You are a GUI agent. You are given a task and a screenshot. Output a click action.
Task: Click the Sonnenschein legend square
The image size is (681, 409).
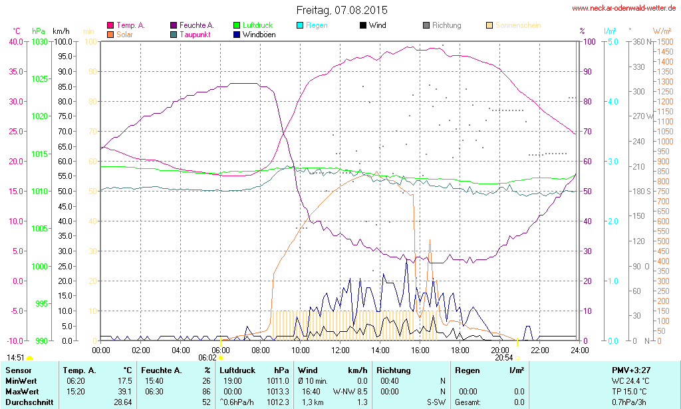[x=490, y=25]
